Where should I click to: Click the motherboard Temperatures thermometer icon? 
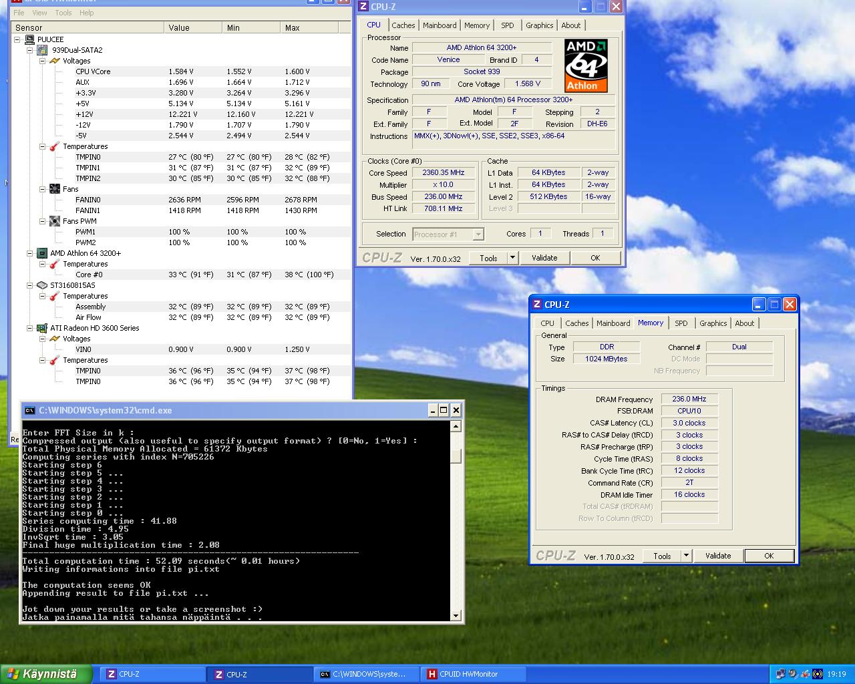click(x=55, y=146)
